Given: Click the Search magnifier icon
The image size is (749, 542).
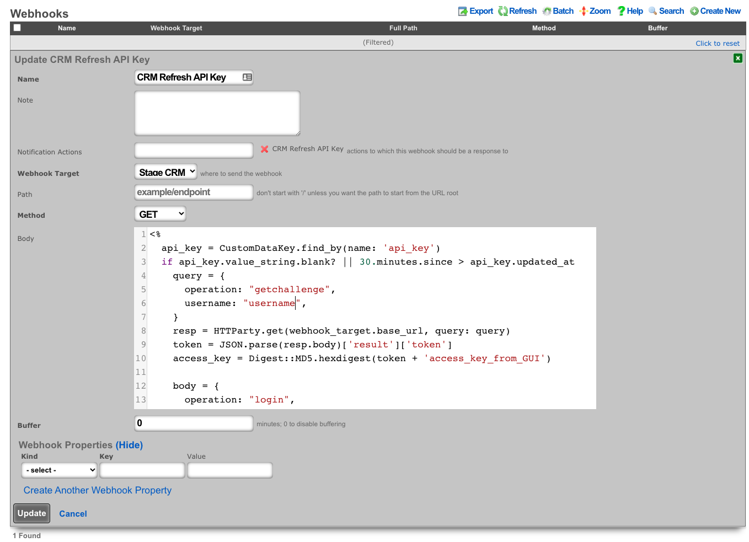Looking at the screenshot, I should (x=652, y=11).
